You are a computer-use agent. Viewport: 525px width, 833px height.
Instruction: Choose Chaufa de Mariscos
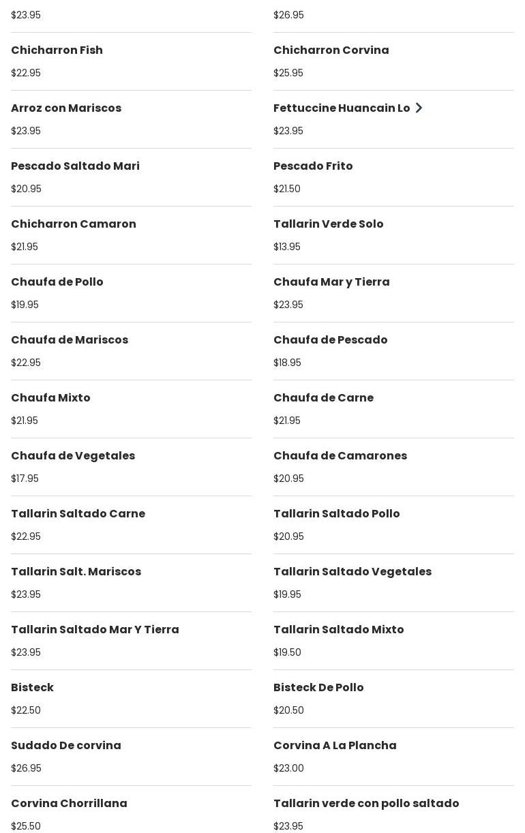[70, 340]
